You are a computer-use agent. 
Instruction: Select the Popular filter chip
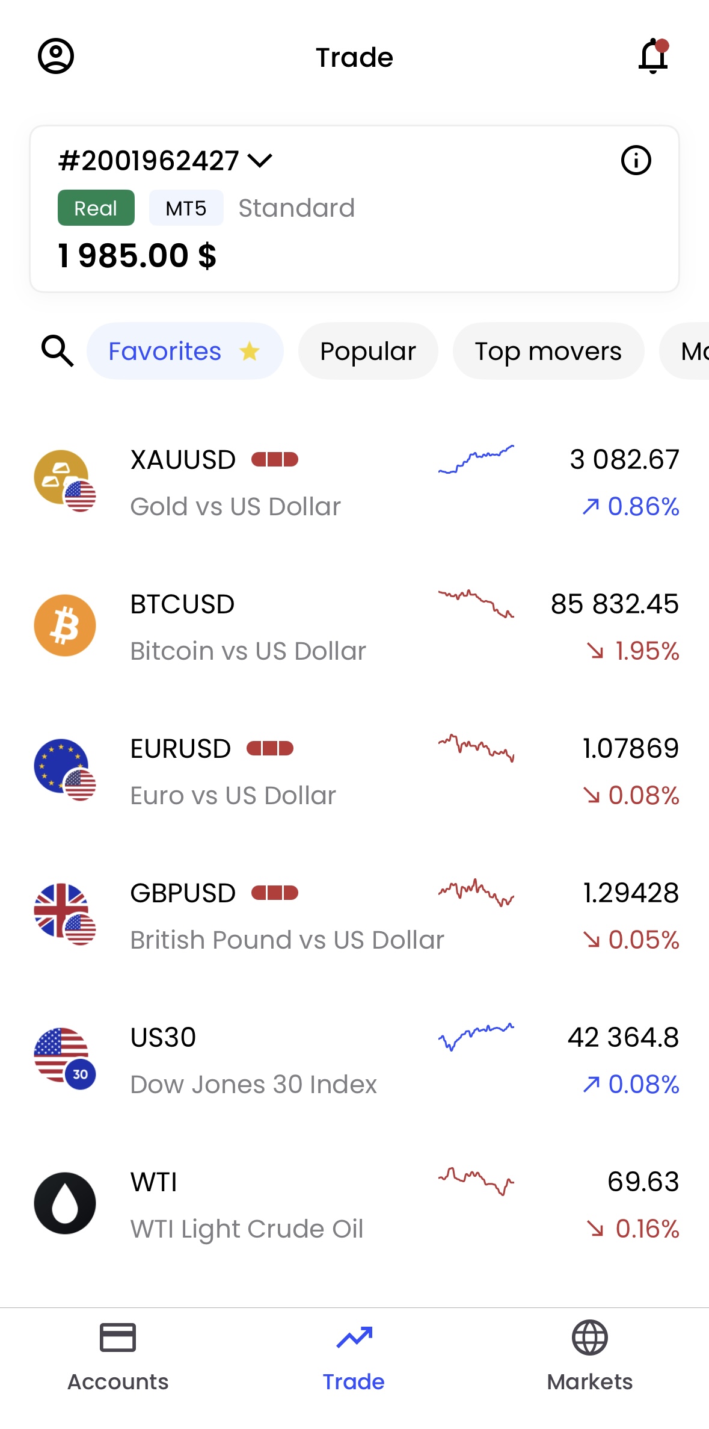(368, 351)
